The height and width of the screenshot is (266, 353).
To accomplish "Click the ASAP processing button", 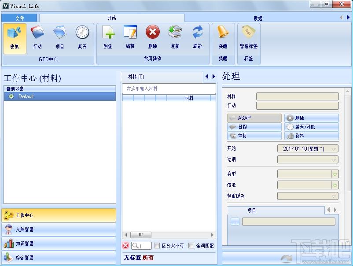I will coord(254,118).
